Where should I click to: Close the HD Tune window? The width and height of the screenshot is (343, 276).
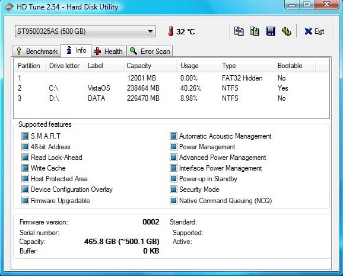click(x=327, y=4)
